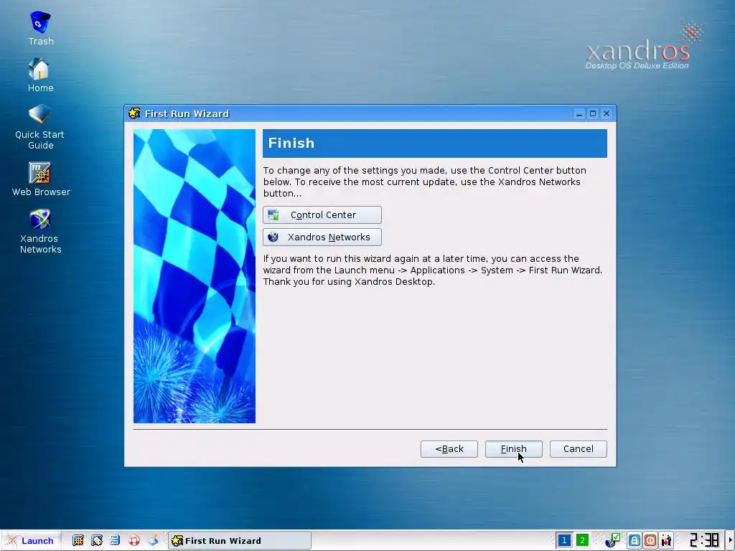This screenshot has width=735, height=551.
Task: Click the second quick-launch icon in taskbar
Action: pyautogui.click(x=97, y=541)
